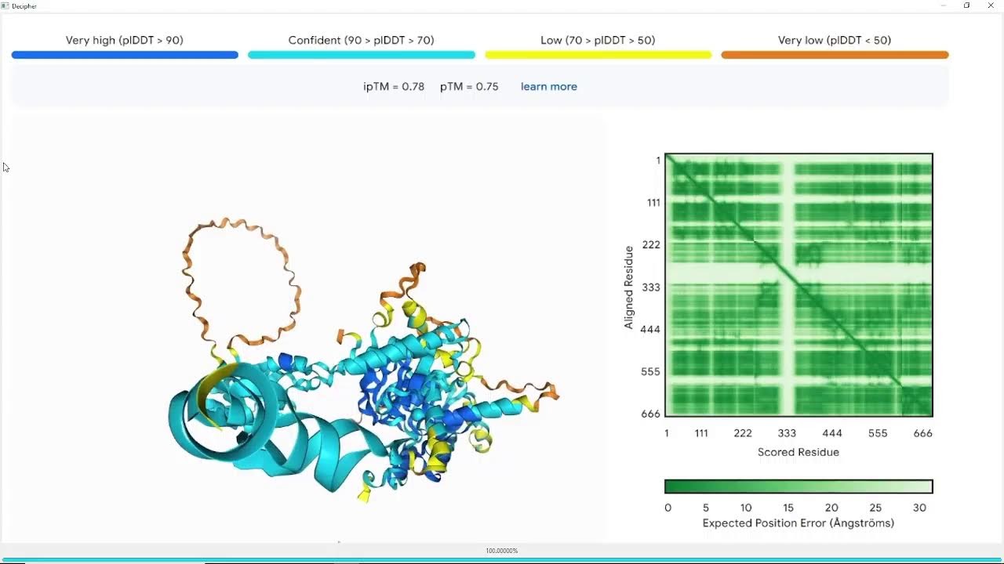
Task: Click the protein 3D structure model
Action: click(364, 360)
